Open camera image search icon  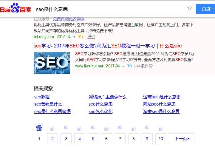(189, 9)
